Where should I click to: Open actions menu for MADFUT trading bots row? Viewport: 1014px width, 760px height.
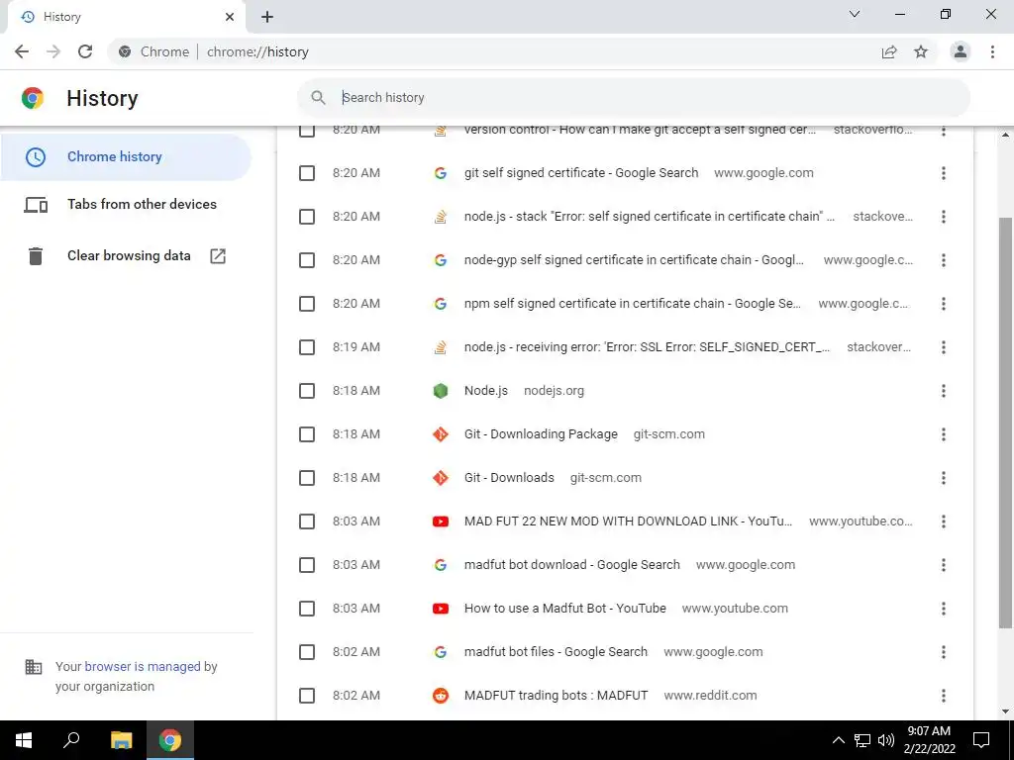pos(944,696)
